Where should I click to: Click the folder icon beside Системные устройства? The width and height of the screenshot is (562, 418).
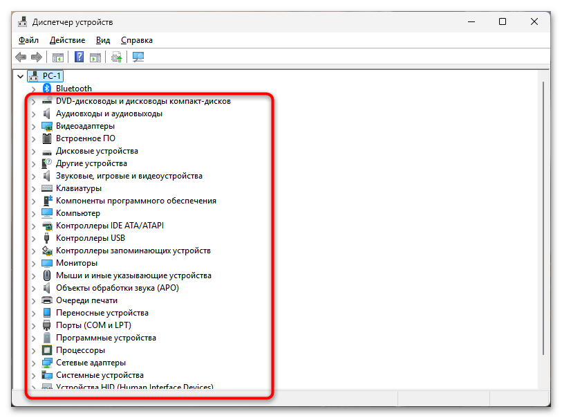[47, 375]
